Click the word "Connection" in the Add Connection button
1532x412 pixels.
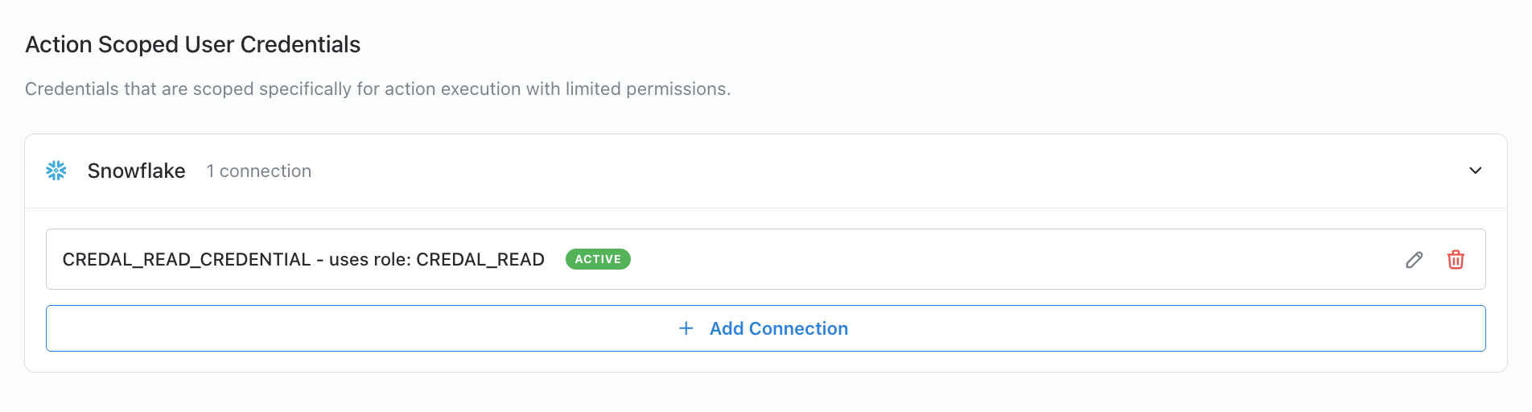[x=798, y=328]
